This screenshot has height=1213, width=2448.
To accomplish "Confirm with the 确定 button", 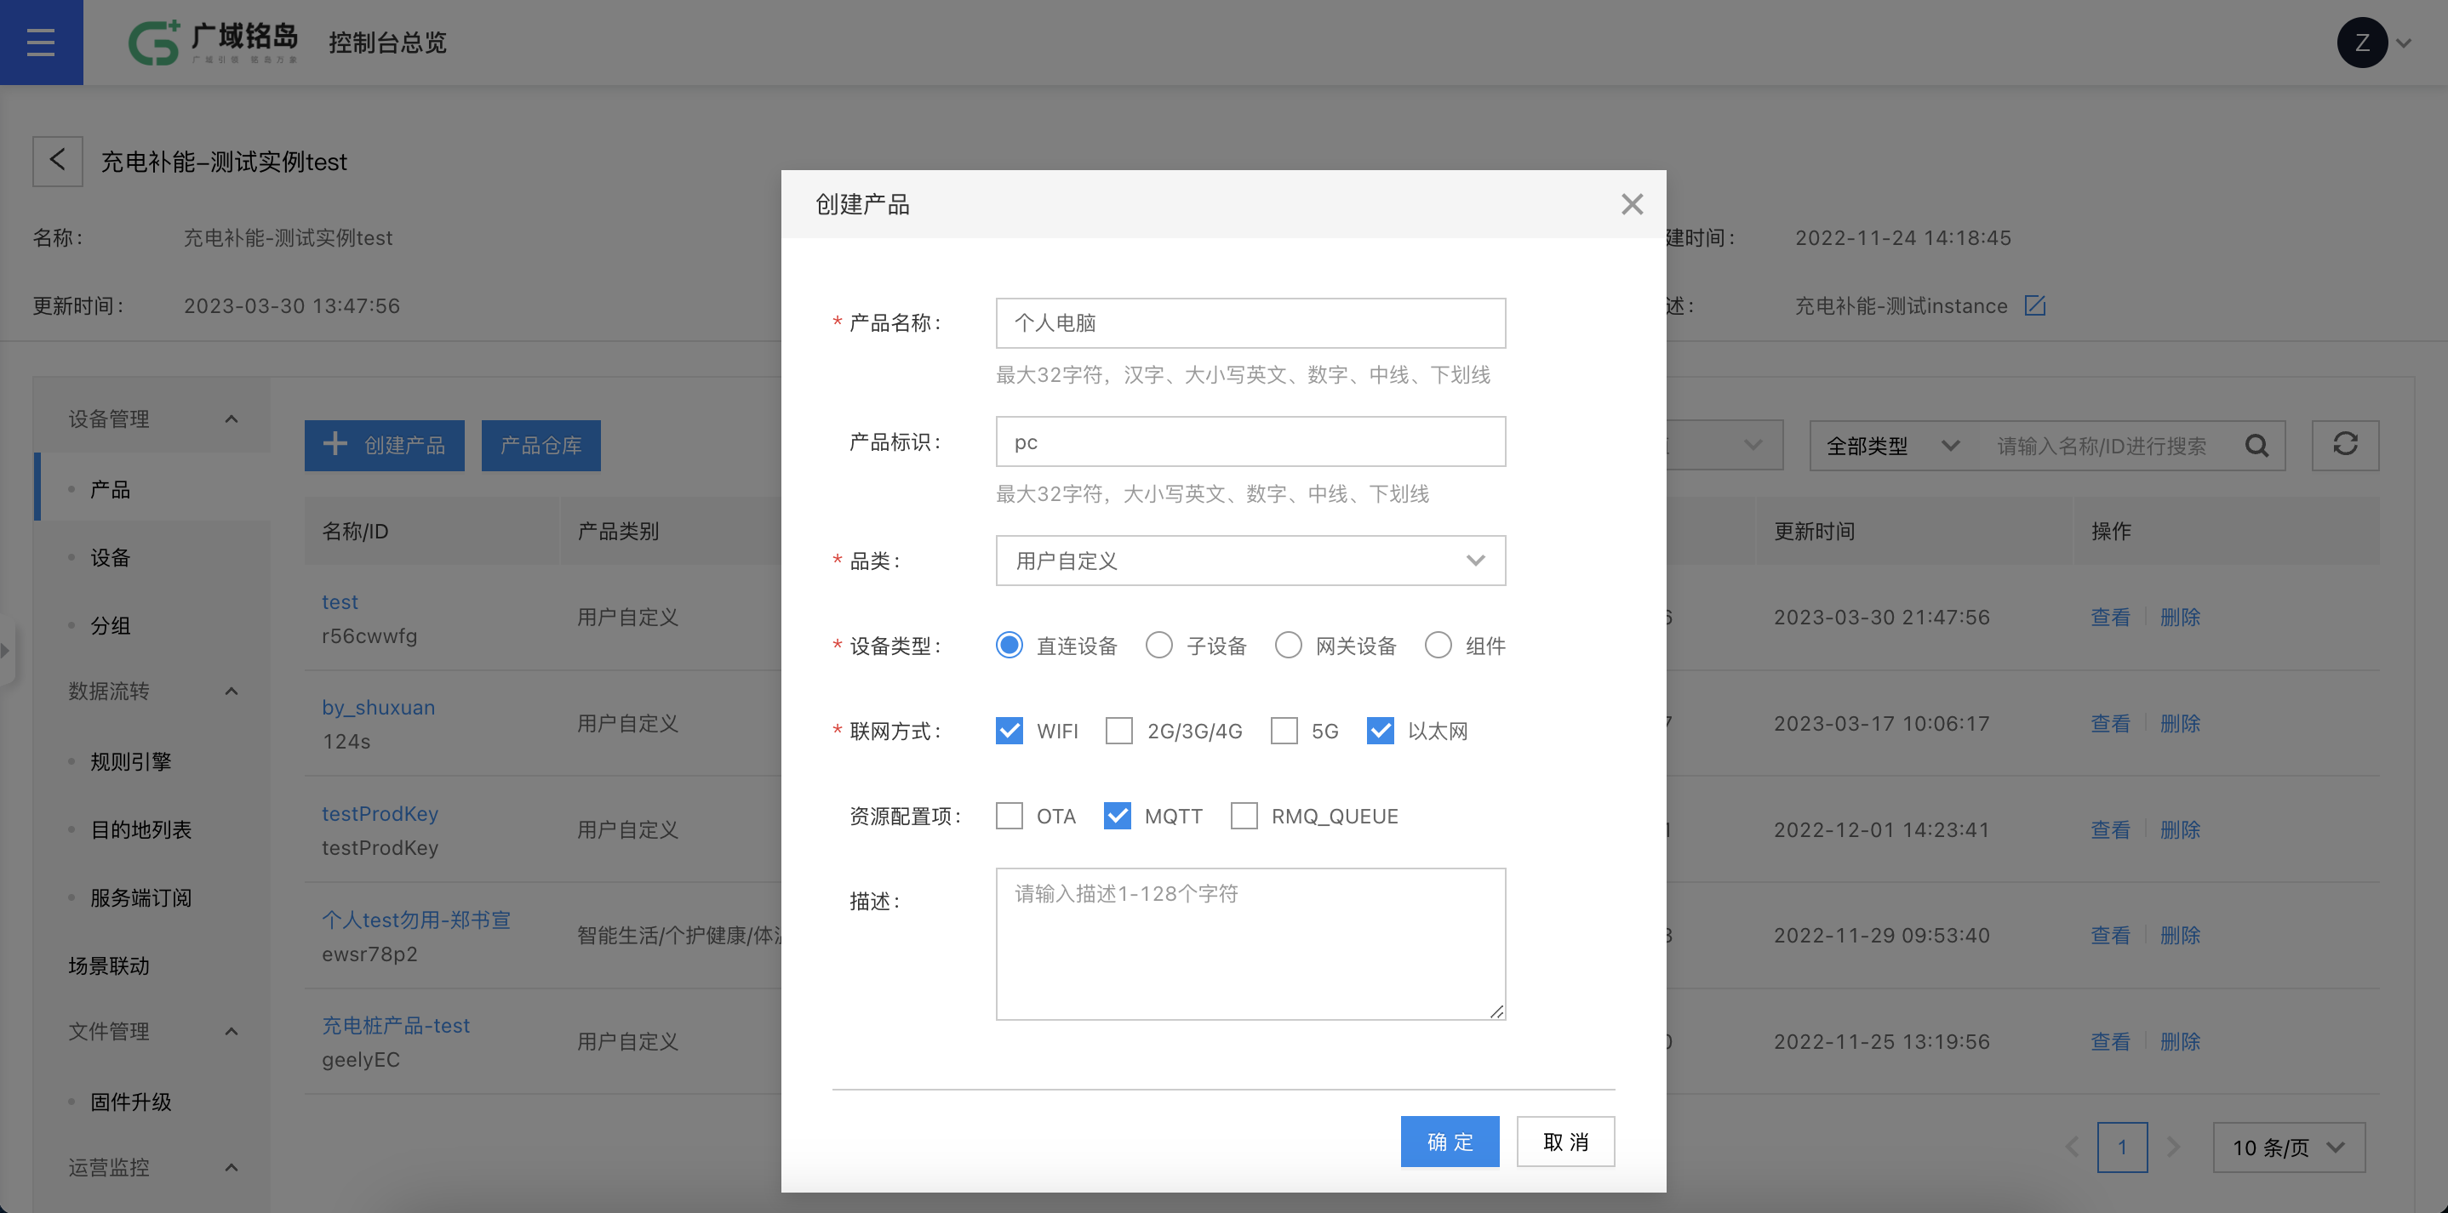I will point(1450,1141).
